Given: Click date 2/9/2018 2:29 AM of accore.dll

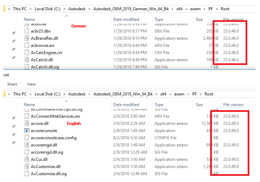Looking at the screenshot, I should (129, 123).
